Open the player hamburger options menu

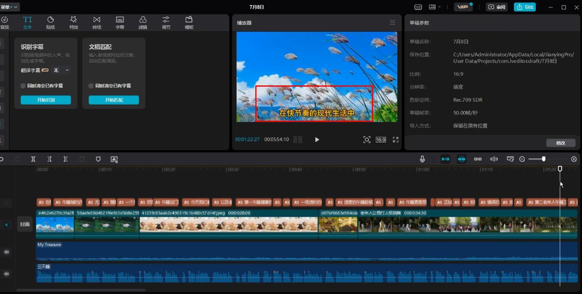pos(392,23)
